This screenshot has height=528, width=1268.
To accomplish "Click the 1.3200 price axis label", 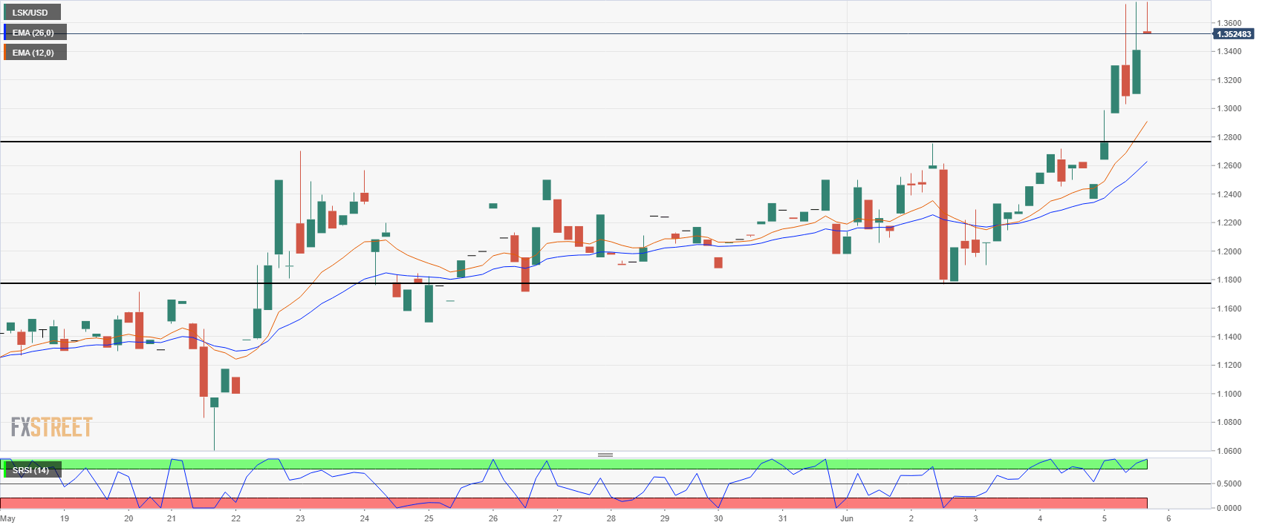I will pos(1228,81).
